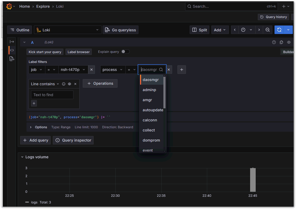Click the Text to find input field
296x209 pixels.
52,95
